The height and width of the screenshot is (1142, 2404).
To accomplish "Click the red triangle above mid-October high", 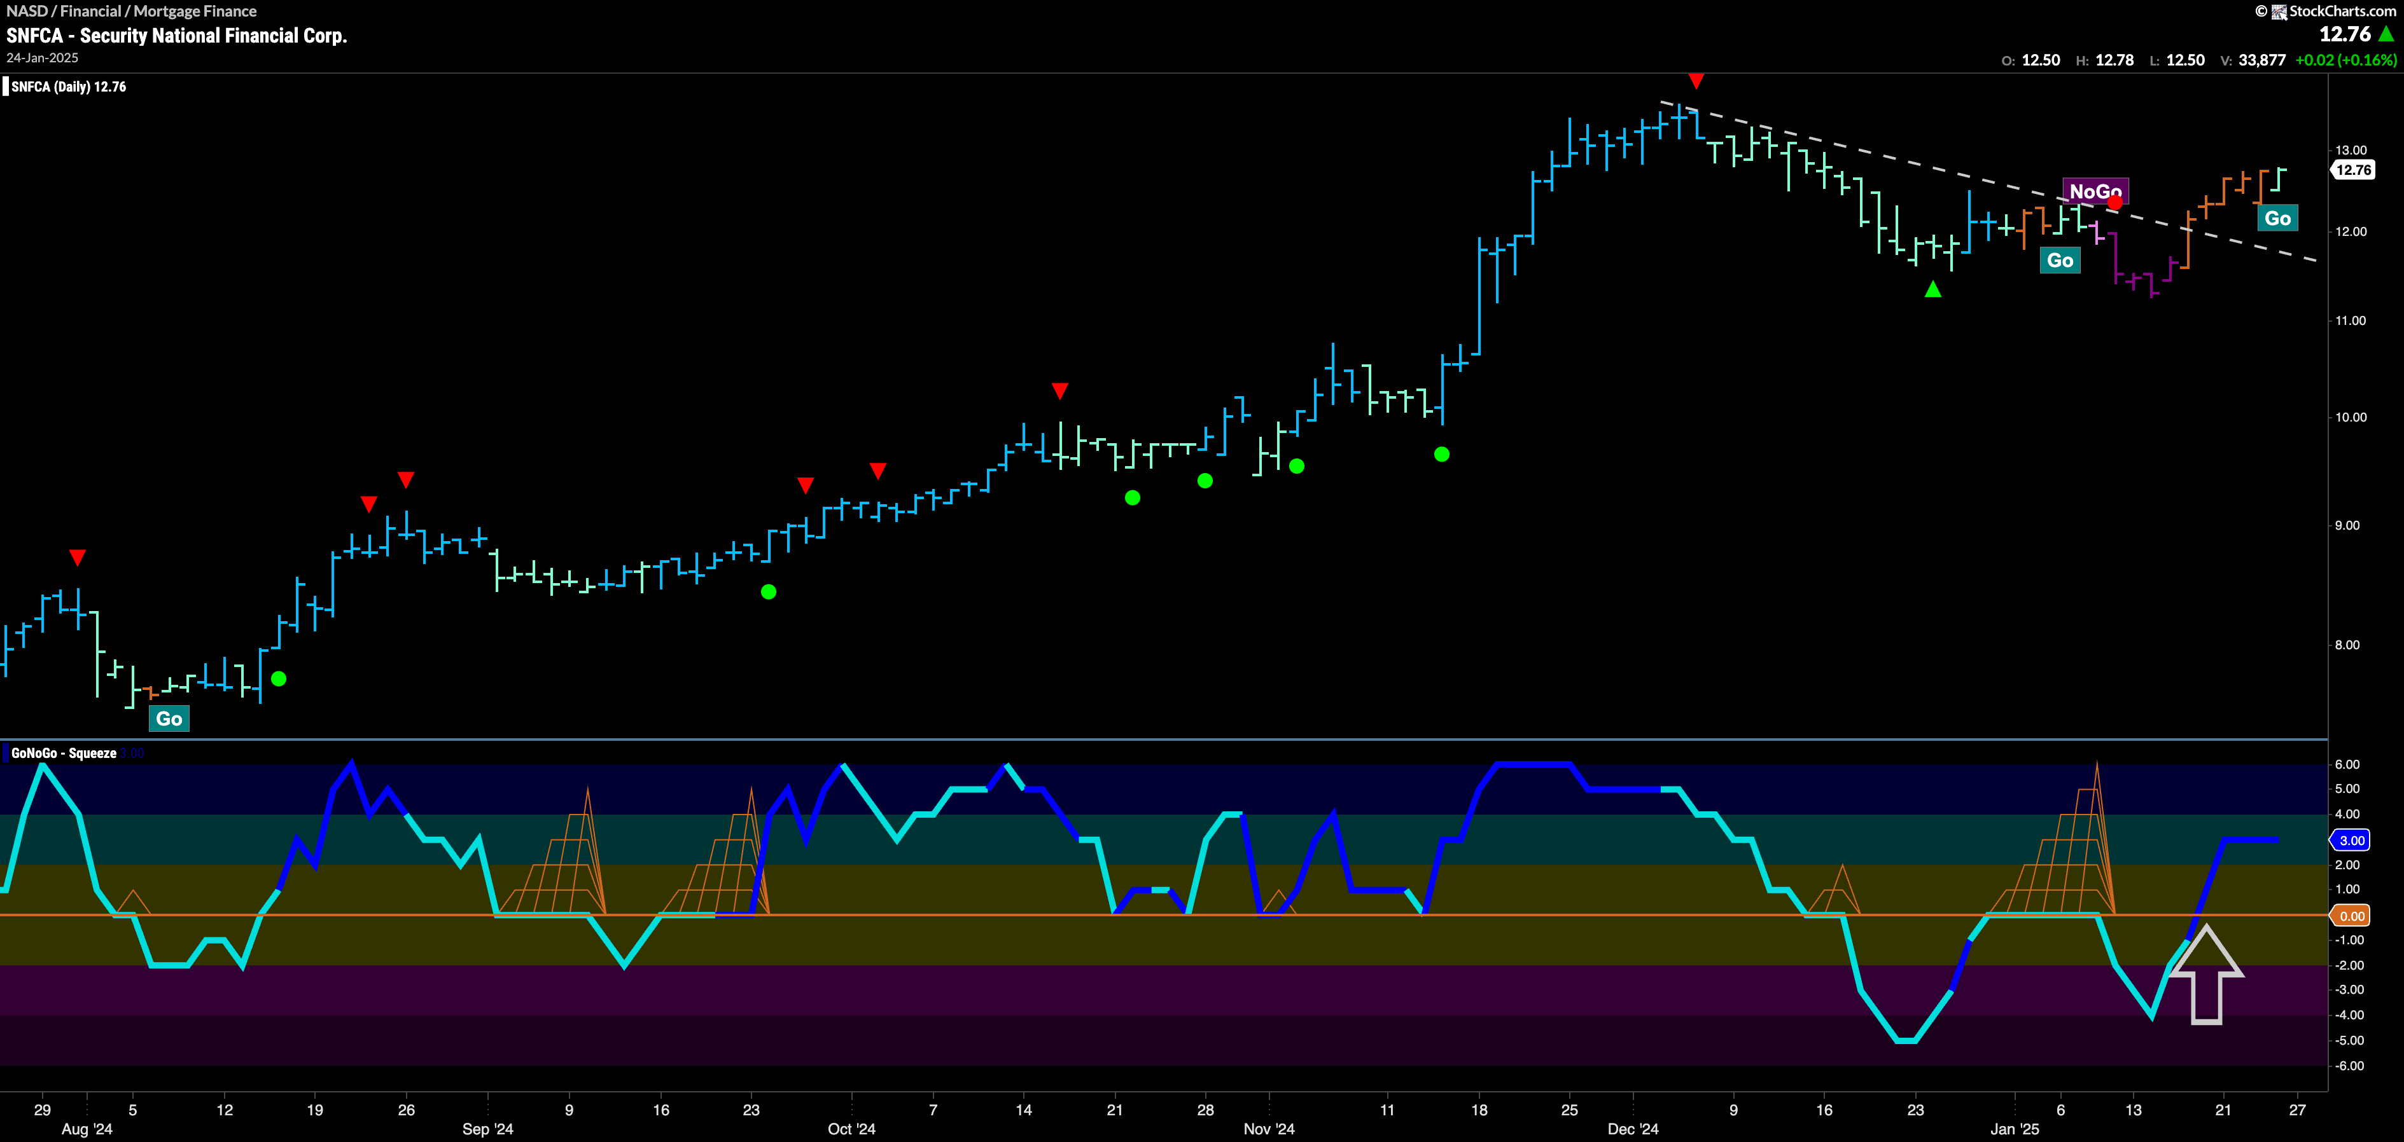I will (1059, 390).
